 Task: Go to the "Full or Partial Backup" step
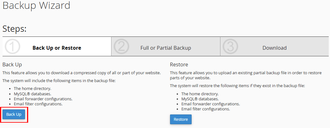[x=166, y=48]
